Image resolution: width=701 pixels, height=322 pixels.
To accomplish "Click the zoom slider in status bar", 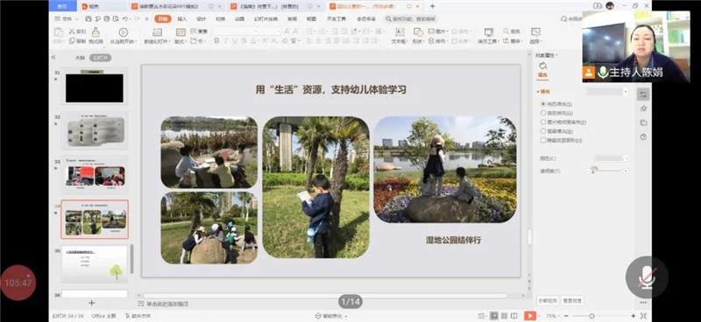I will pos(598,316).
